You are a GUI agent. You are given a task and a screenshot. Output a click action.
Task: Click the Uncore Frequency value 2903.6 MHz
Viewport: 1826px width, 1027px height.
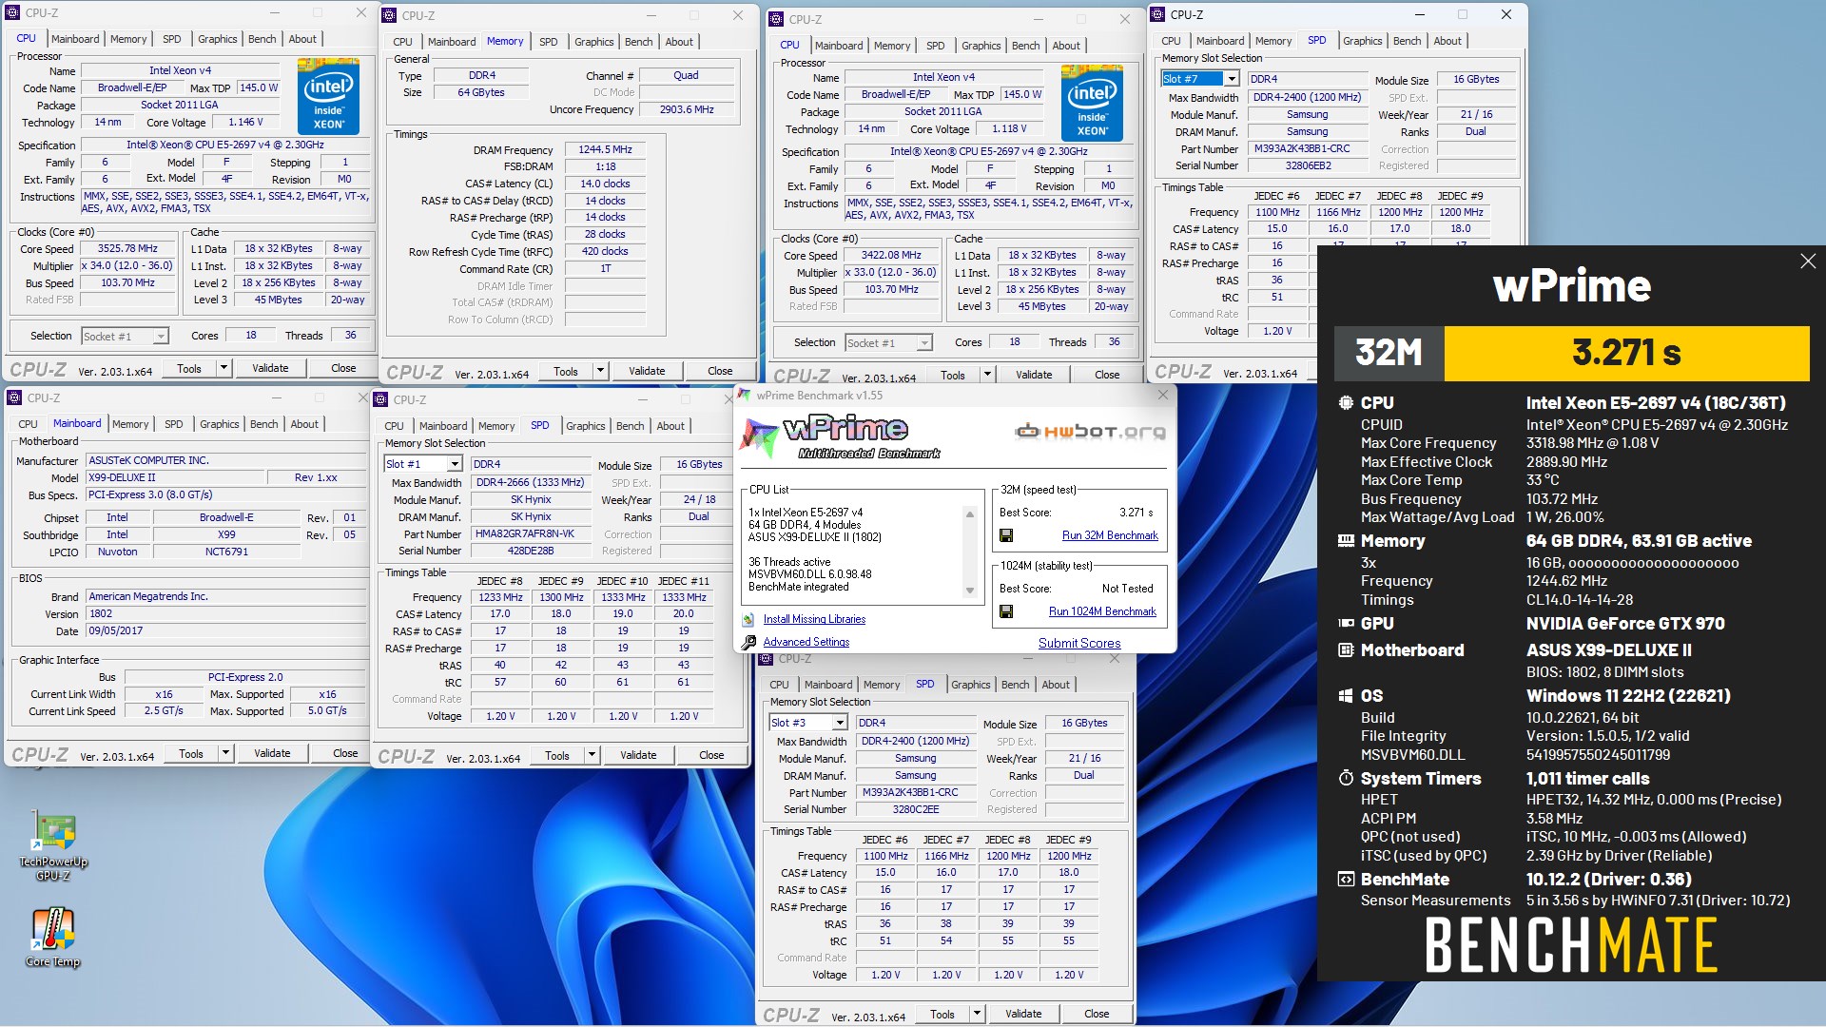(687, 109)
